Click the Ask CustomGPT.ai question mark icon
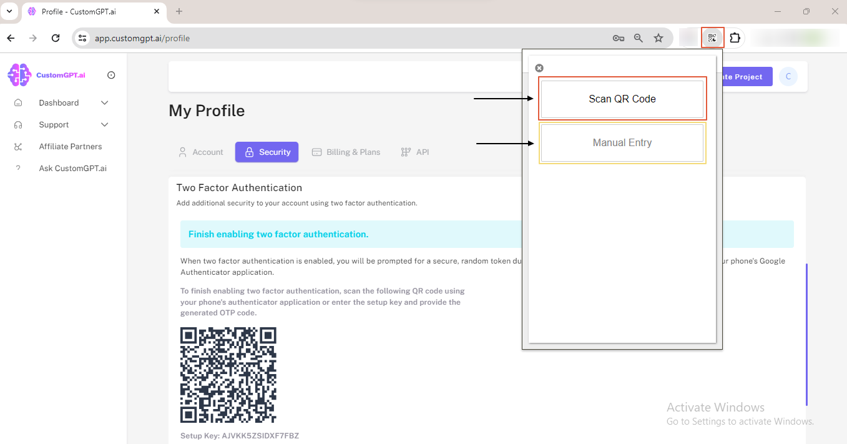Viewport: 847px width, 444px height. coord(19,167)
